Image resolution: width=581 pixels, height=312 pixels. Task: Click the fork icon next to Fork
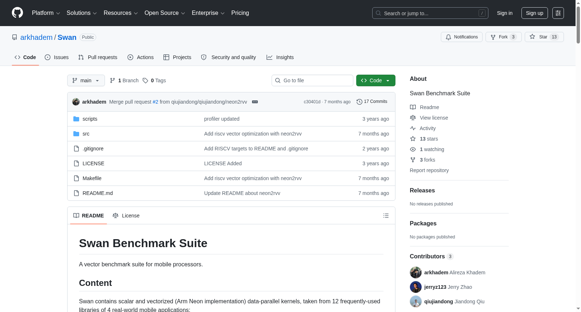(x=493, y=37)
